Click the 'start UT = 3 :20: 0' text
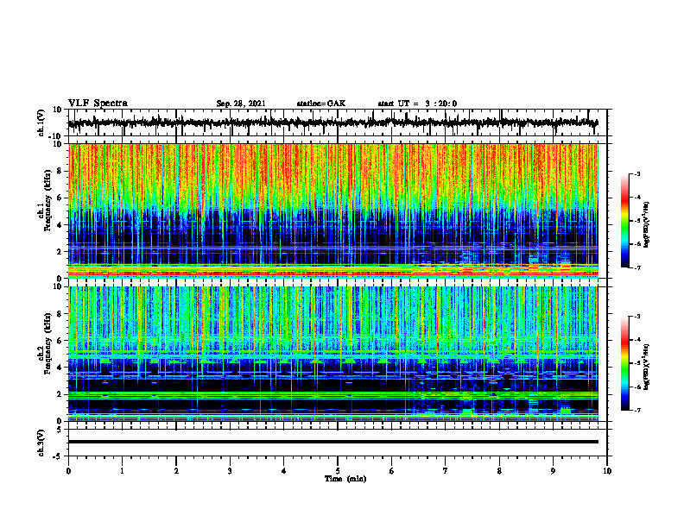 [x=417, y=104]
